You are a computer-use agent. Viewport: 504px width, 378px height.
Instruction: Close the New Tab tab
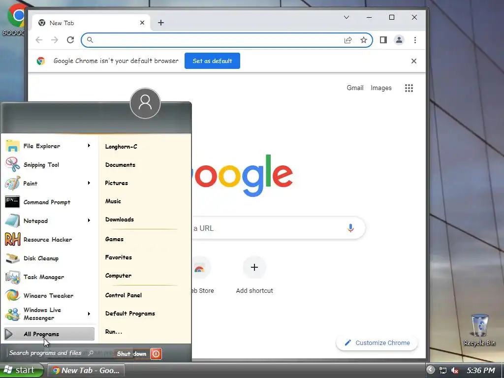point(142,23)
